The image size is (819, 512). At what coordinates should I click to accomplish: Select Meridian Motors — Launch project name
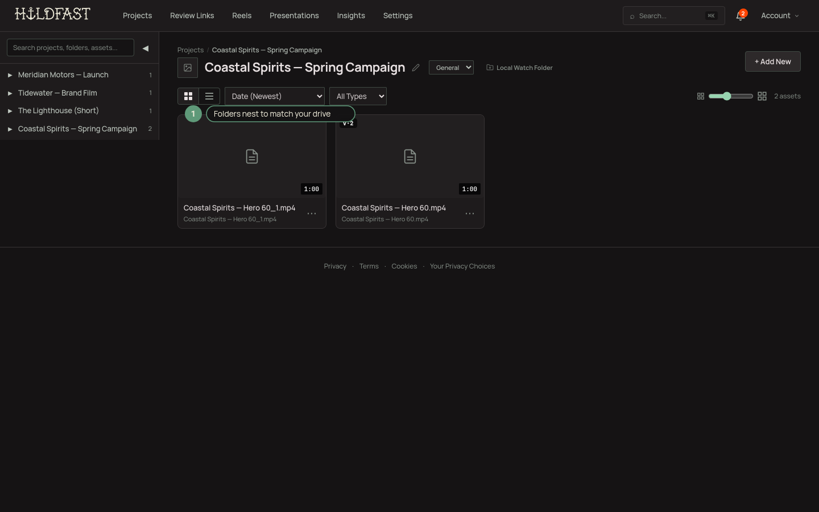pos(63,75)
